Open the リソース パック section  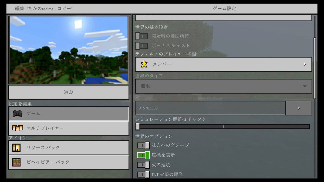[x=69, y=148]
